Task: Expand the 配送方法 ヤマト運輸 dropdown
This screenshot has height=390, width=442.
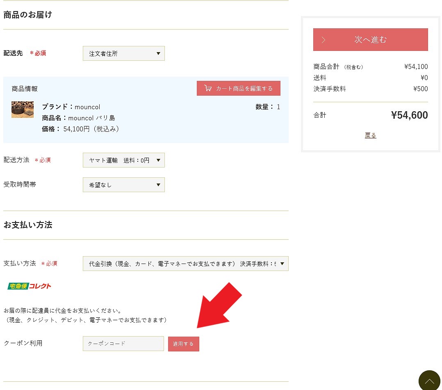Action: [123, 160]
